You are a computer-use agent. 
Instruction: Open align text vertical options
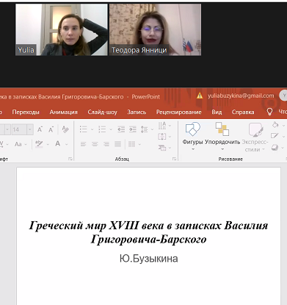pos(162,137)
